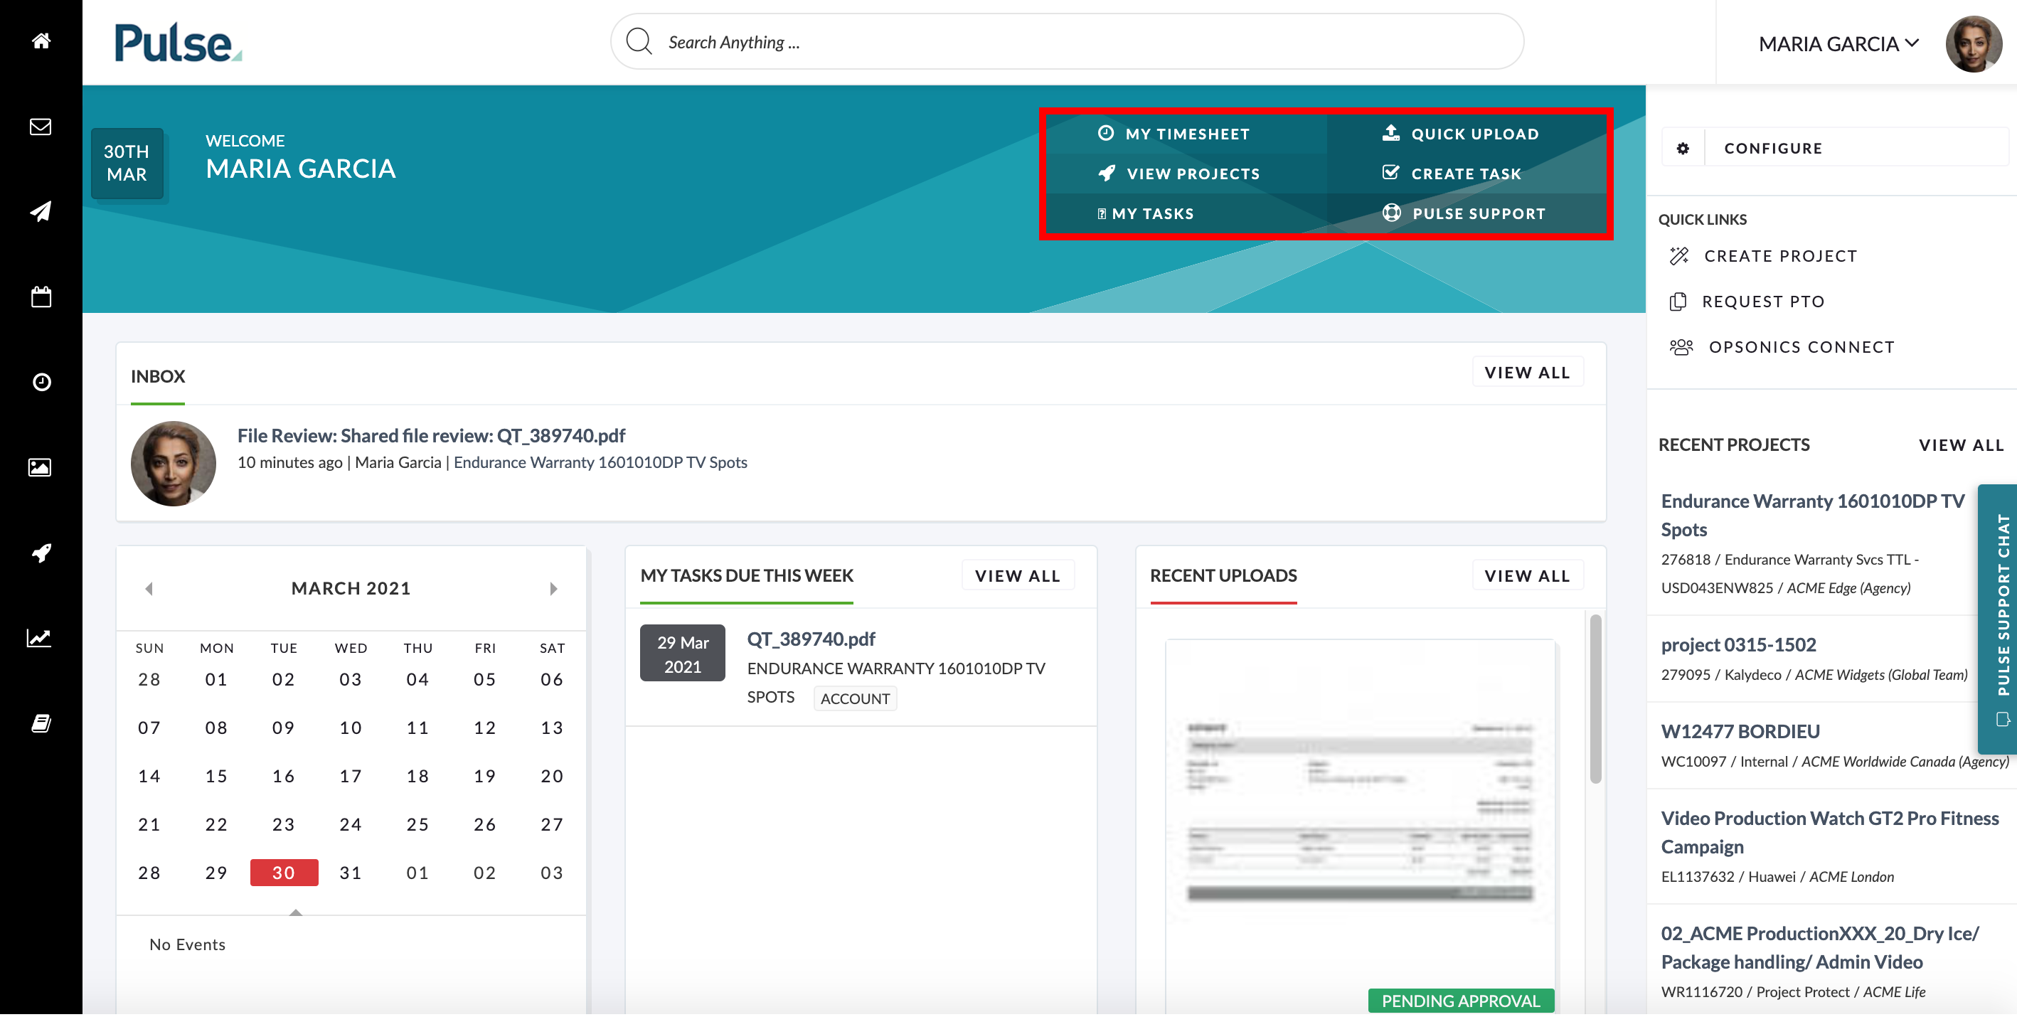This screenshot has height=1017, width=2017.
Task: Click the chat icon under Pulse Support Chat
Action: pos(2003,720)
